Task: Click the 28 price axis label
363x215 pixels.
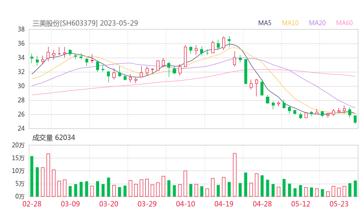Action: 21,100
